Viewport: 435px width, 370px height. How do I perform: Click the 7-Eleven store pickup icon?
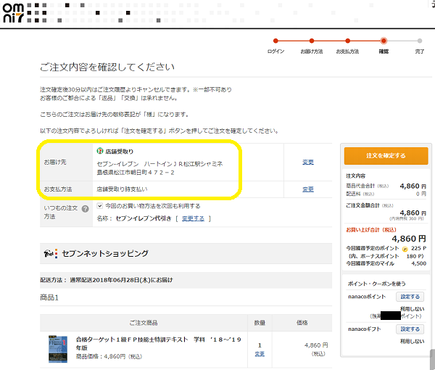pyautogui.click(x=99, y=151)
